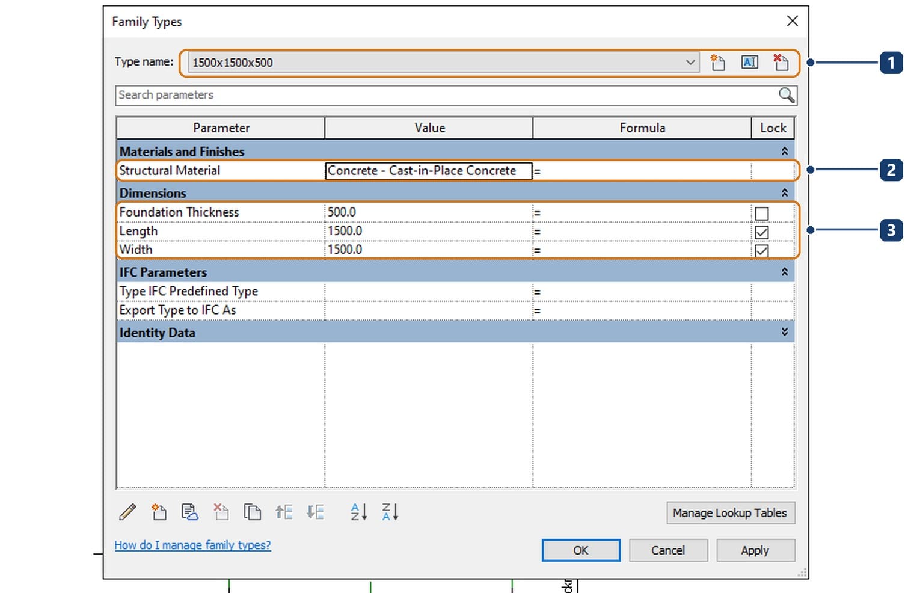This screenshot has height=593, width=914.
Task: Uncheck the Length lock checkbox
Action: pyautogui.click(x=762, y=232)
